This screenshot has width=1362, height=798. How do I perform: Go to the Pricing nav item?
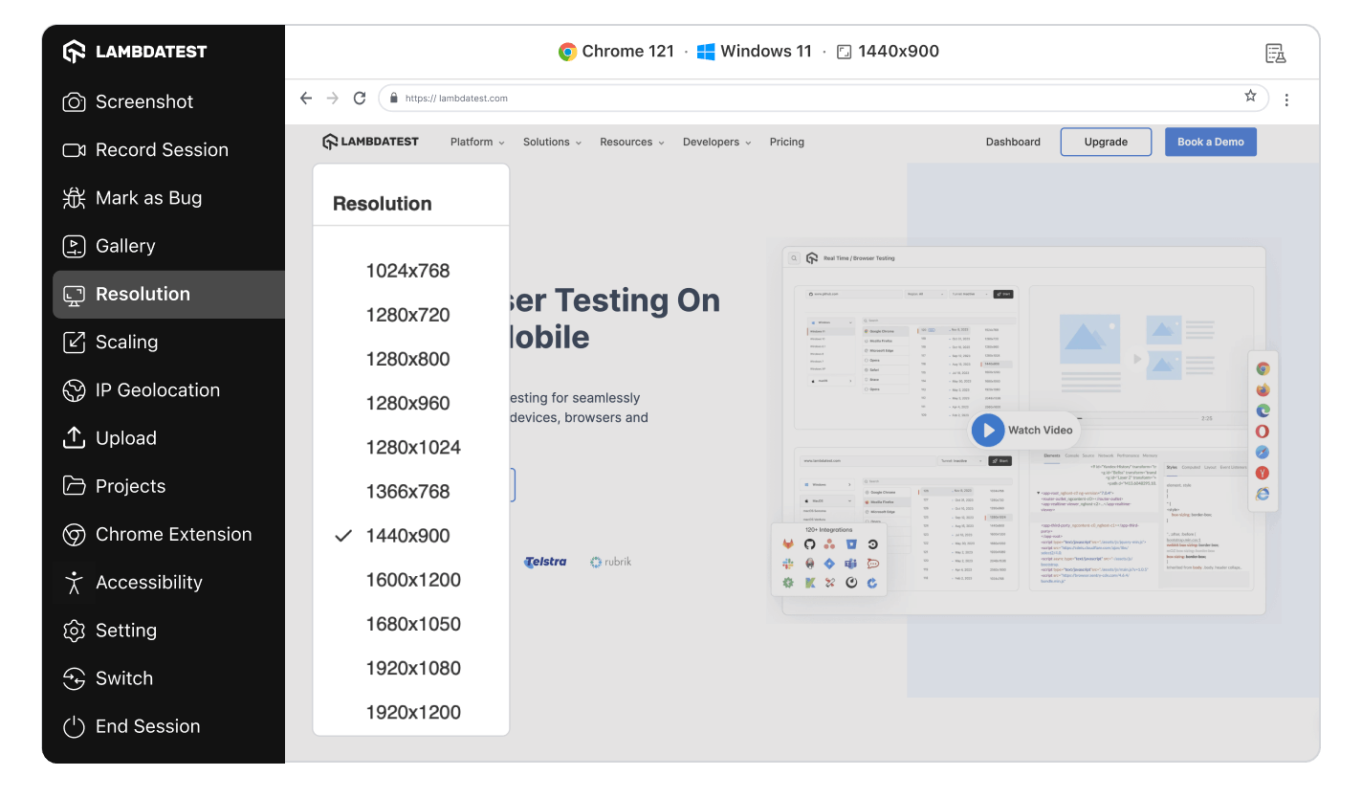point(787,142)
